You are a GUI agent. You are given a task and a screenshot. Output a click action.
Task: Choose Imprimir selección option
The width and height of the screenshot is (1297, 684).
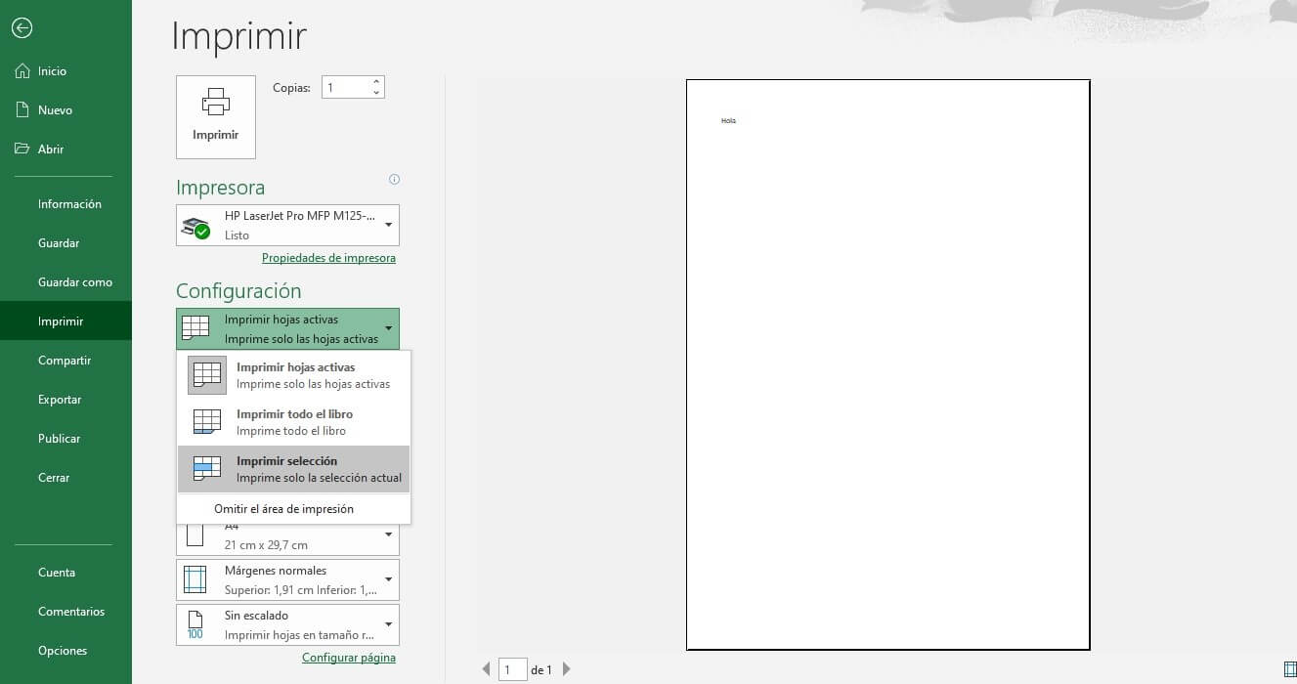293,469
